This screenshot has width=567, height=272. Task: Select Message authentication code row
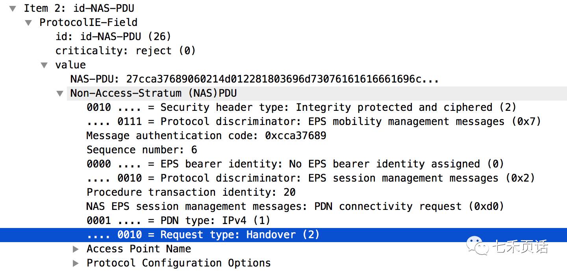(x=206, y=136)
